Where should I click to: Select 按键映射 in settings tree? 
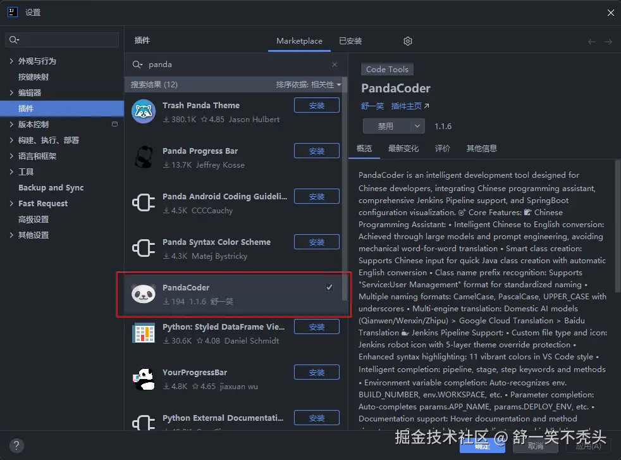tap(34, 77)
